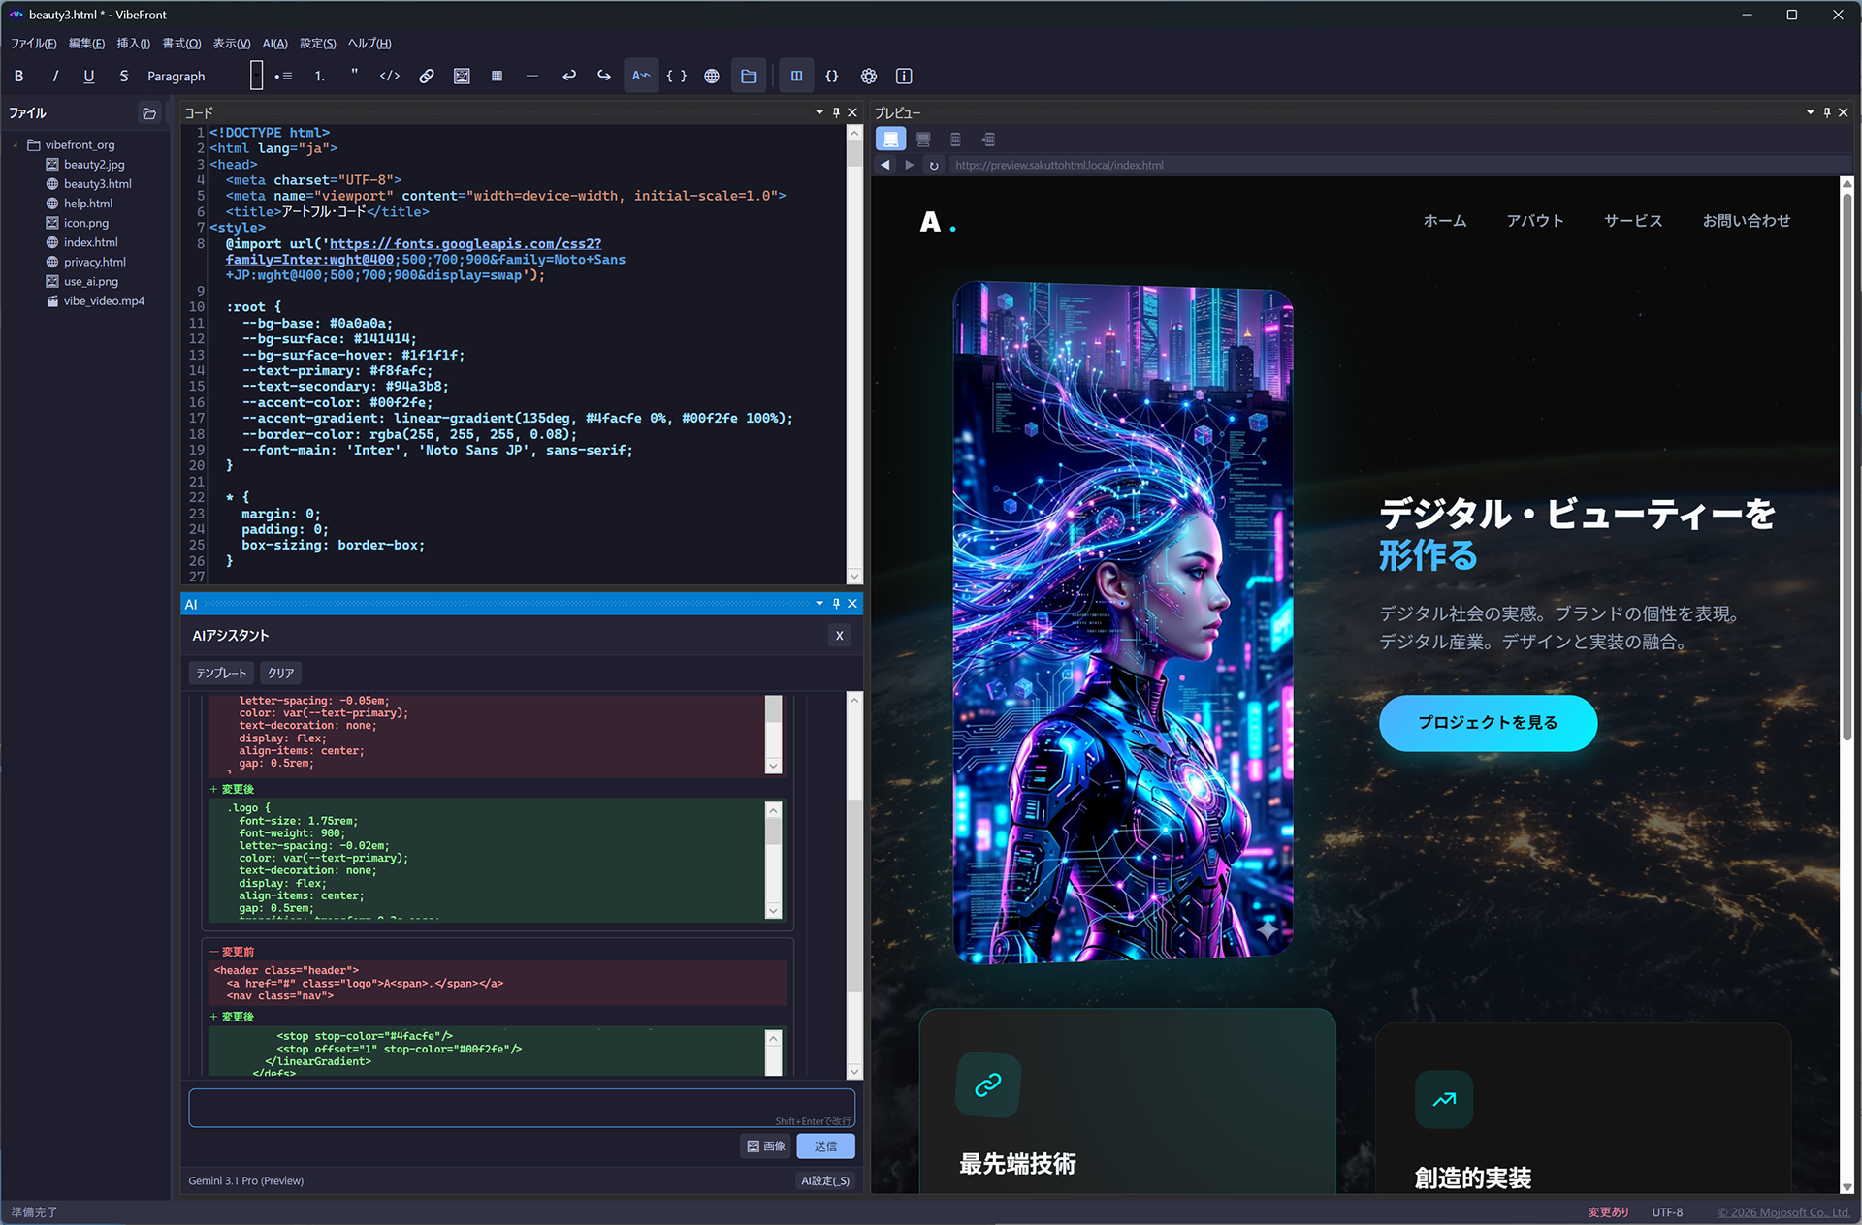Toggle italic formatting

pos(55,76)
